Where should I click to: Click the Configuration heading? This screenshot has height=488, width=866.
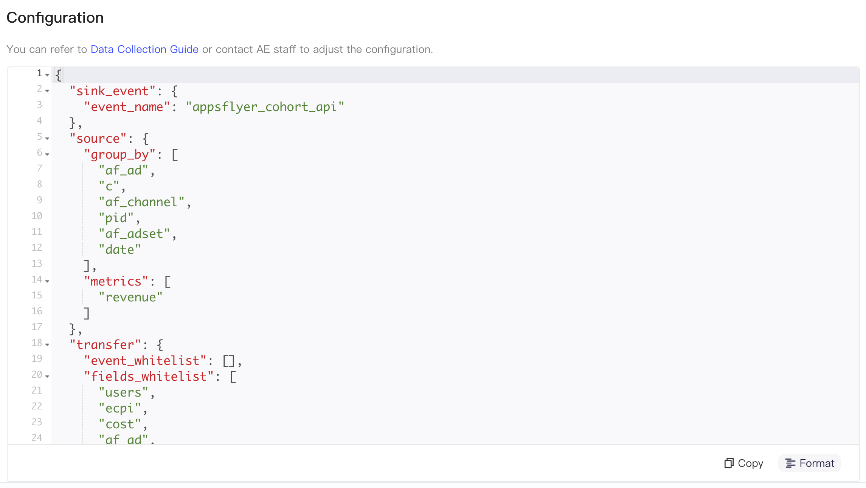point(55,18)
